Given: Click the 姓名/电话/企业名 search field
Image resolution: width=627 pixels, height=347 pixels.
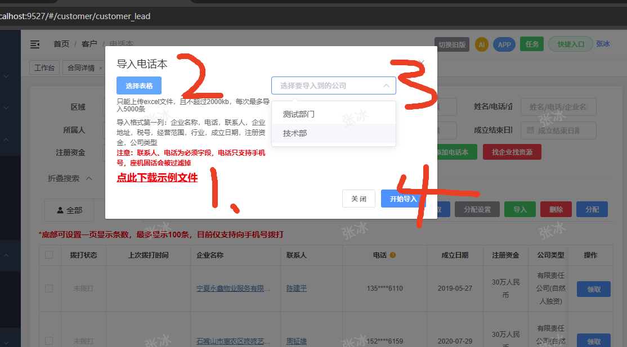Looking at the screenshot, I should pos(559,107).
